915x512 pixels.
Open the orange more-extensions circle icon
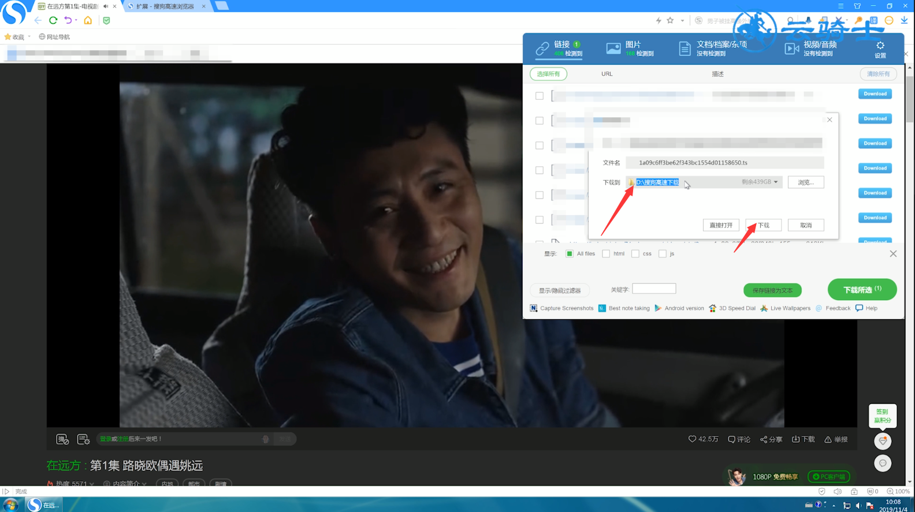pos(889,20)
